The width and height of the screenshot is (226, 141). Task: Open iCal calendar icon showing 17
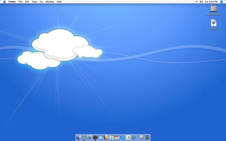[x=117, y=137]
